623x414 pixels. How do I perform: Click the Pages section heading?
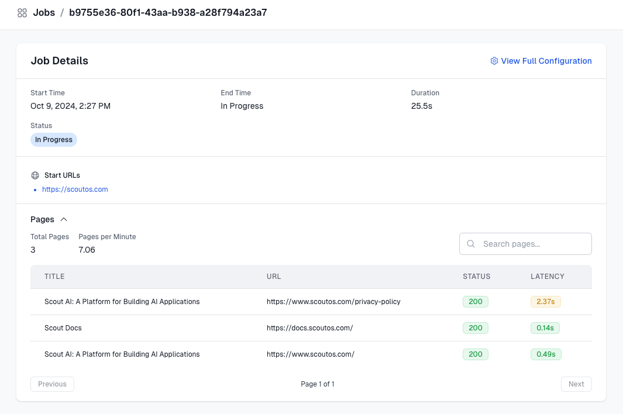click(x=42, y=219)
